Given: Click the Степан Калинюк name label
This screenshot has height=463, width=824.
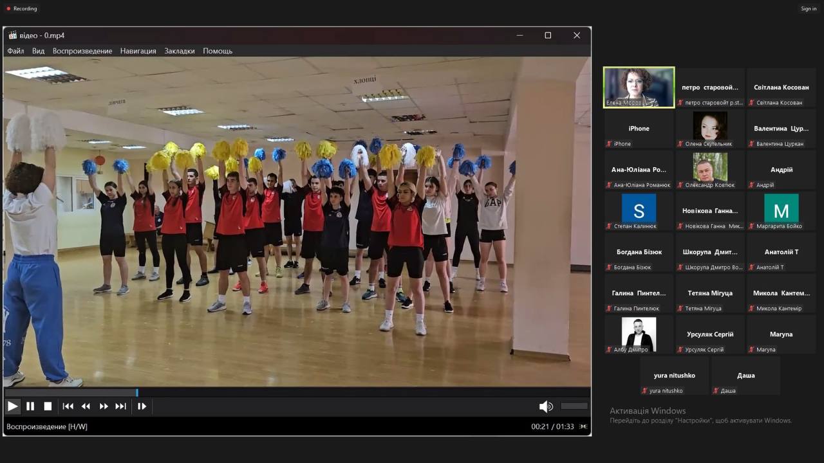Looking at the screenshot, I should coord(635,226).
